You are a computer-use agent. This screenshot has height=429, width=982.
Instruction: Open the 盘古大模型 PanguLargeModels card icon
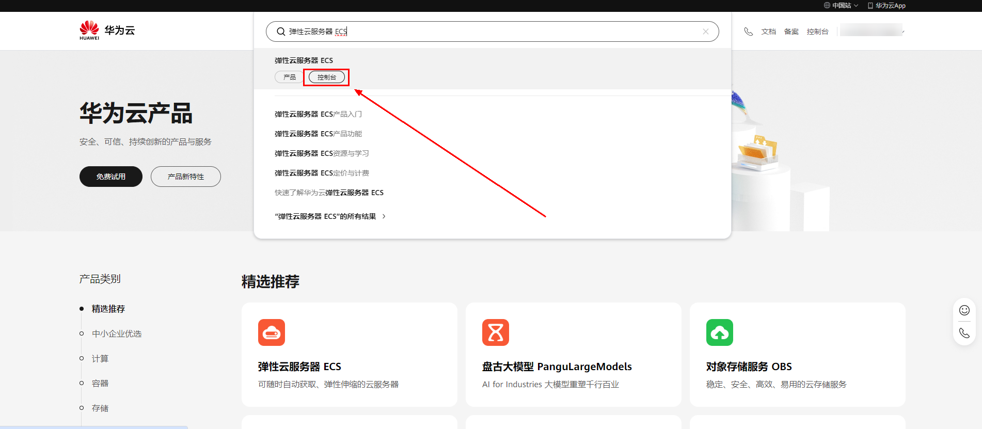(x=496, y=332)
